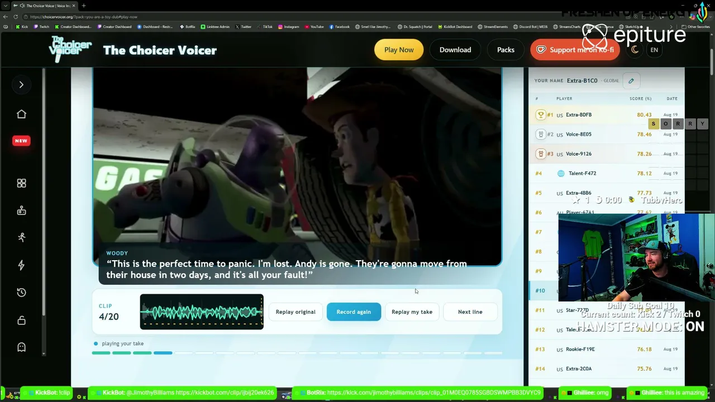Image resolution: width=715 pixels, height=402 pixels.
Task: Click the SCORE (%) column header
Action: coord(641,99)
